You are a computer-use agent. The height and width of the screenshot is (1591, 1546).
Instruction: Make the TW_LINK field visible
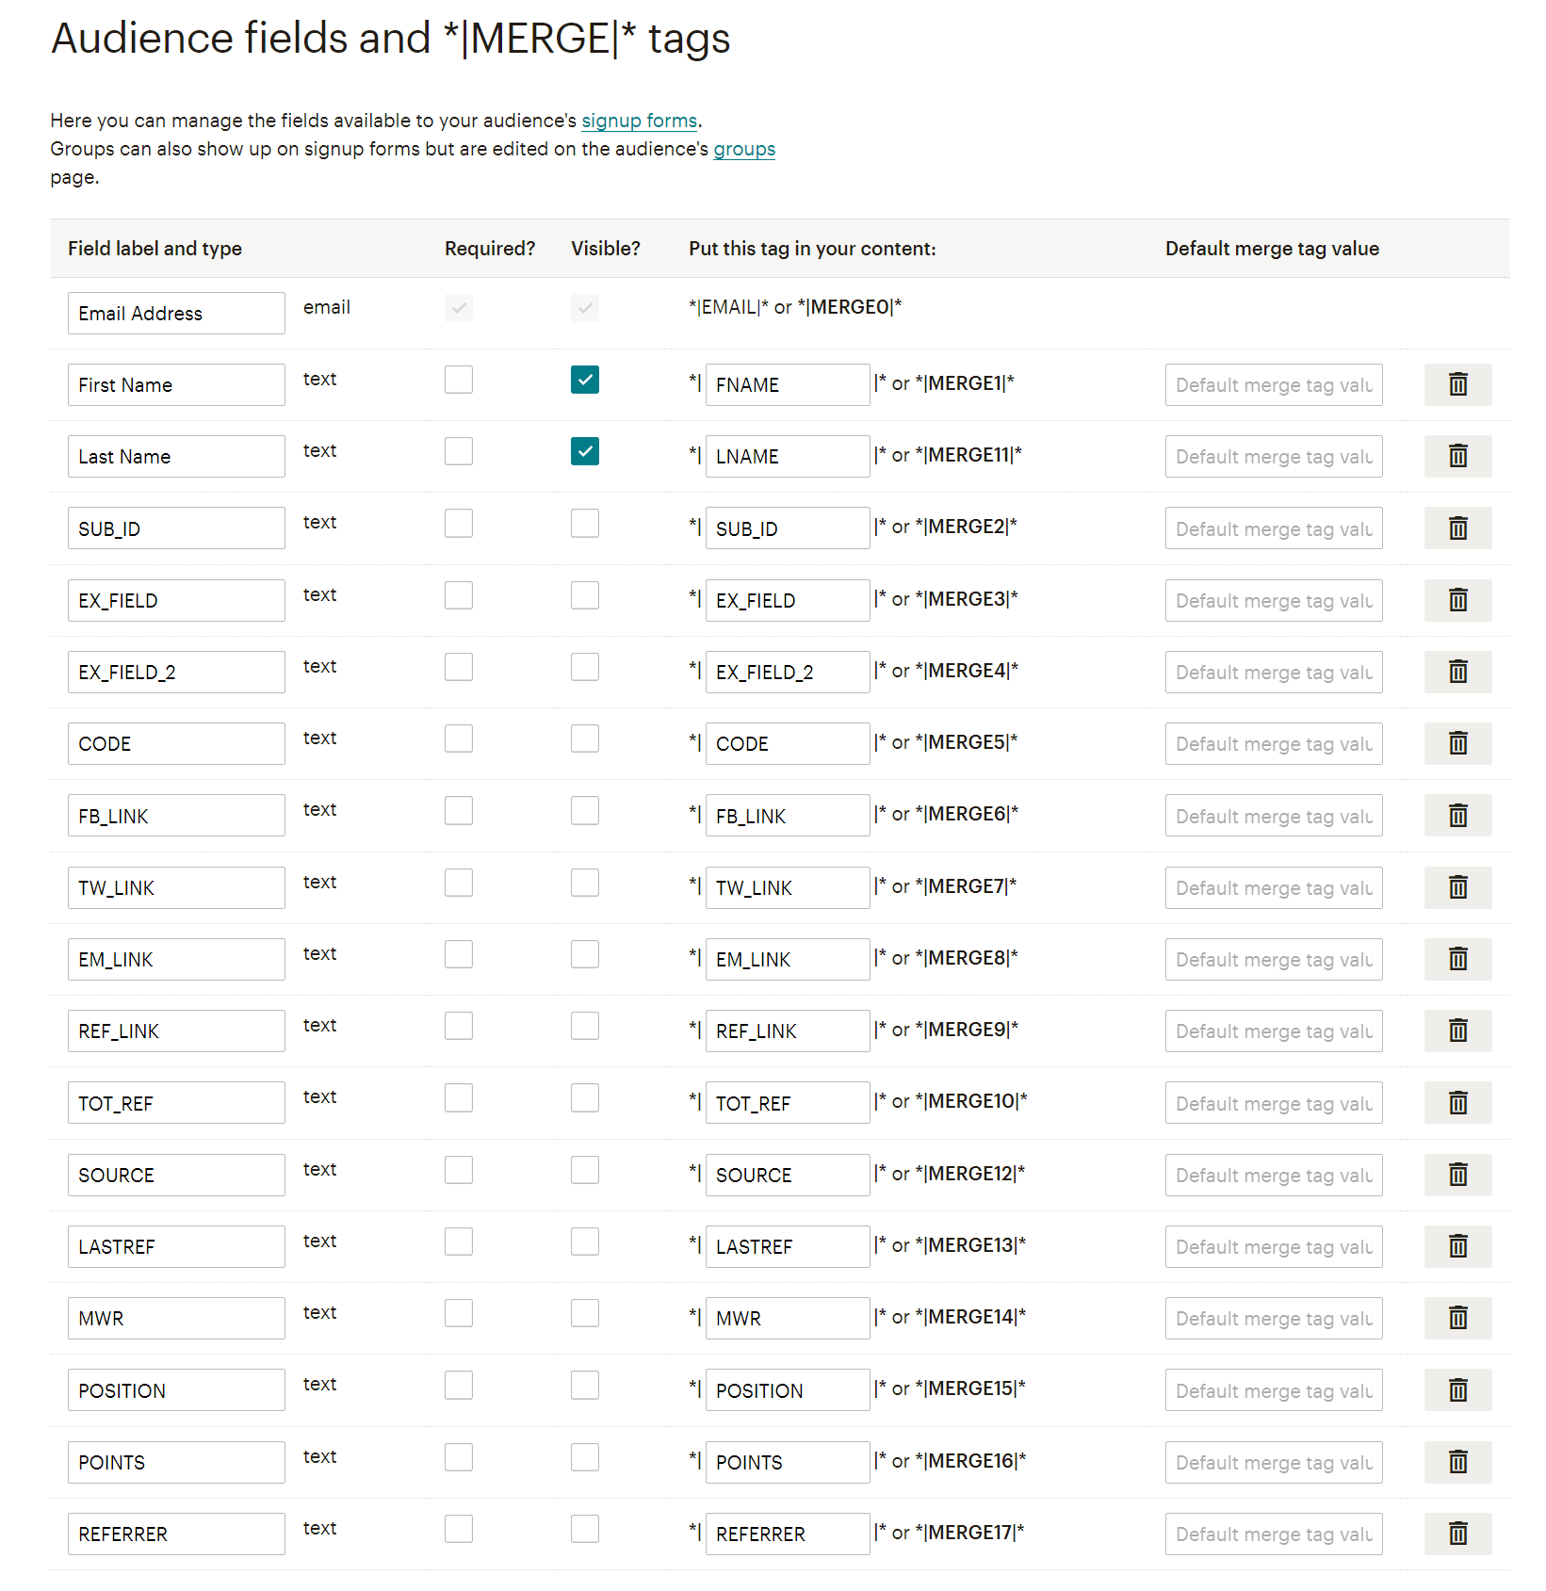(584, 883)
